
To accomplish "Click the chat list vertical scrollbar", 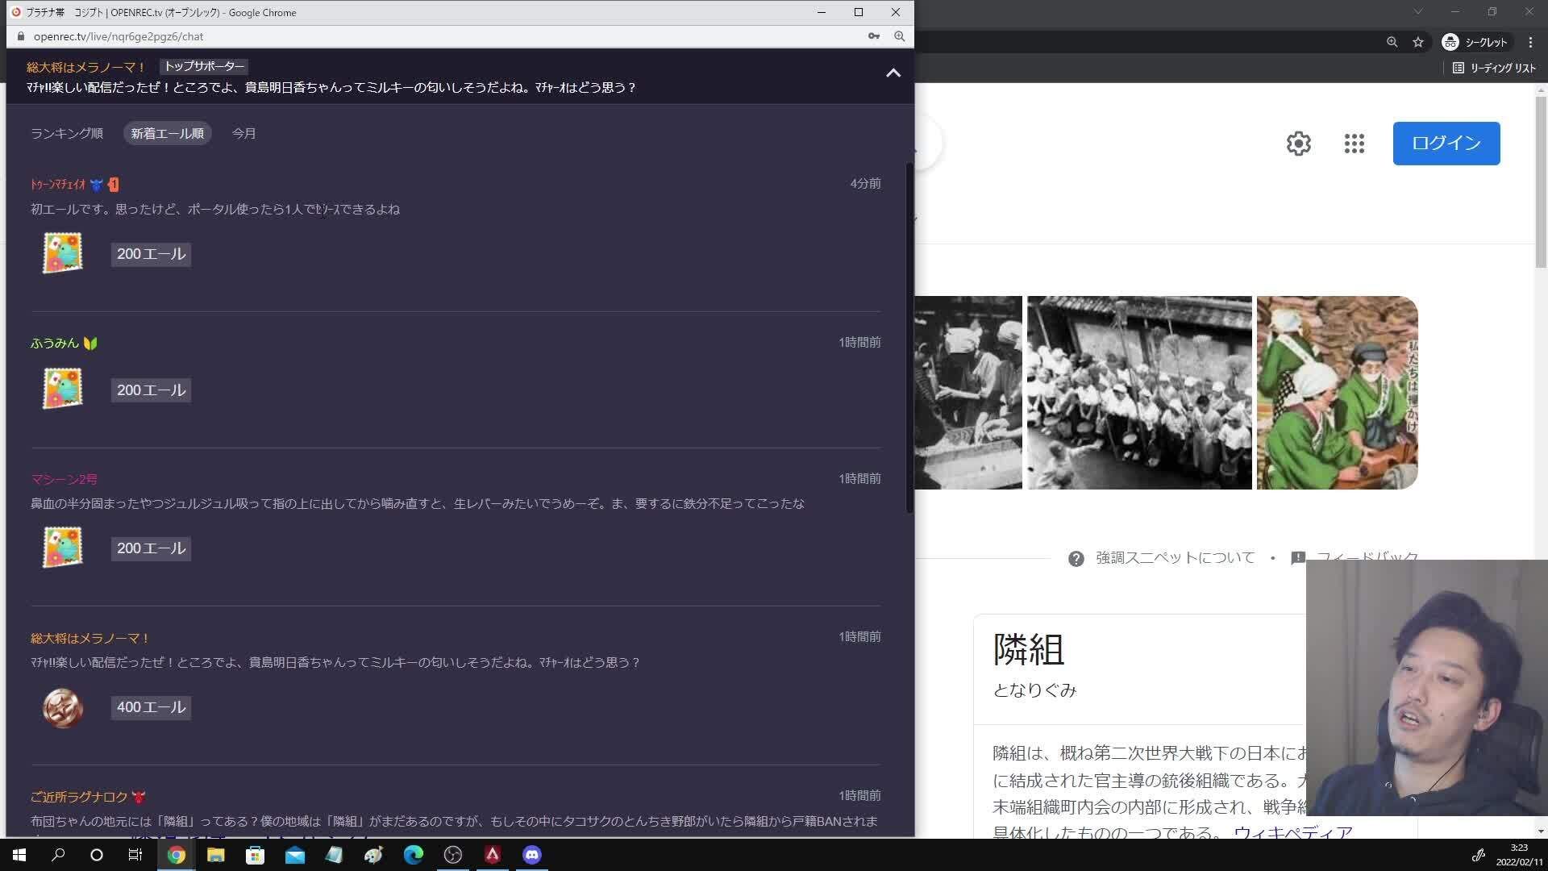I will [x=909, y=337].
